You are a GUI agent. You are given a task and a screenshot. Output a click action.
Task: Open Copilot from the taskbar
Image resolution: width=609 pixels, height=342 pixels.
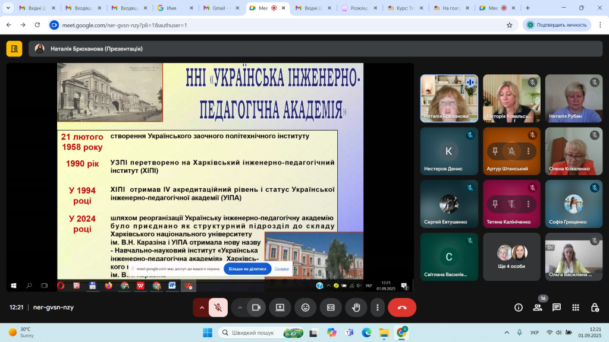click(331, 332)
